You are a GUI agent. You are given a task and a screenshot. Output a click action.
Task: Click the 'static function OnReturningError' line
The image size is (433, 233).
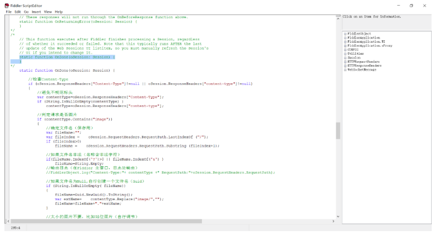(x=78, y=21)
